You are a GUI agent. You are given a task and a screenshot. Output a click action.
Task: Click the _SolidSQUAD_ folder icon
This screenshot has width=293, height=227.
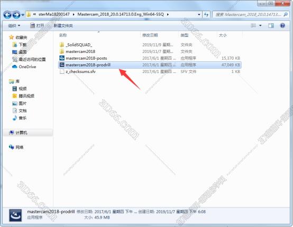click(x=62, y=45)
